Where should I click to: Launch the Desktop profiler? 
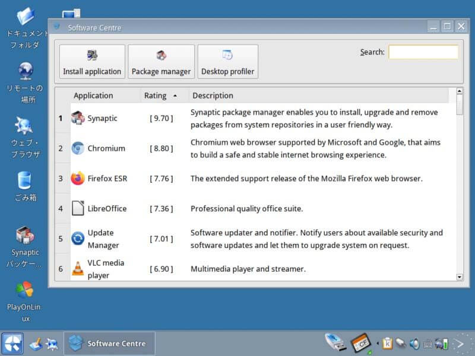[x=228, y=62]
